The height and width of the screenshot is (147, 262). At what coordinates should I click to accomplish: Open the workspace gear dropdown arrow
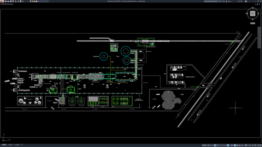(x=248, y=145)
